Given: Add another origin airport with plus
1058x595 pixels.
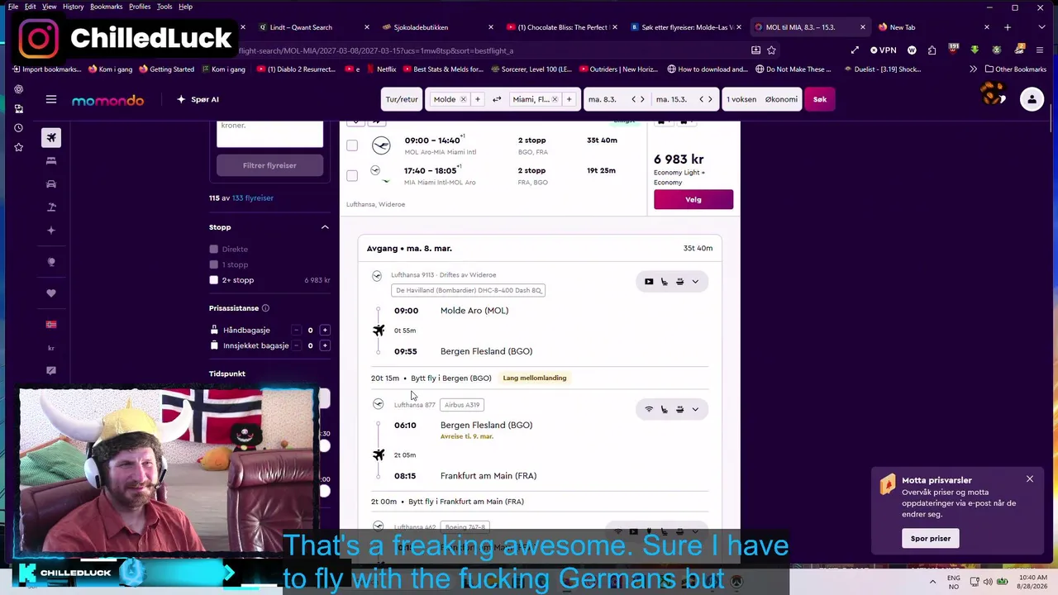Looking at the screenshot, I should point(477,100).
